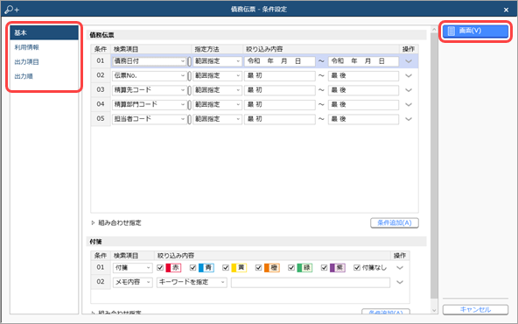This screenshot has height=324, width=518.
Task: Click the memo keyword text field
Action: (x=311, y=282)
